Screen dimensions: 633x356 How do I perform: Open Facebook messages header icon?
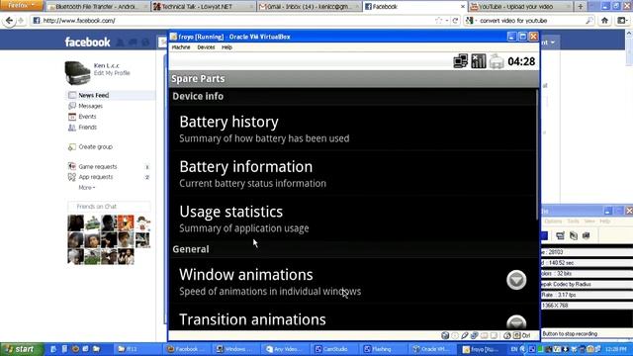133,42
